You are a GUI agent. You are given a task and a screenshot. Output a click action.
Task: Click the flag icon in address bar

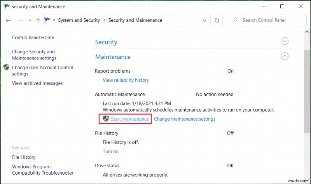47,20
